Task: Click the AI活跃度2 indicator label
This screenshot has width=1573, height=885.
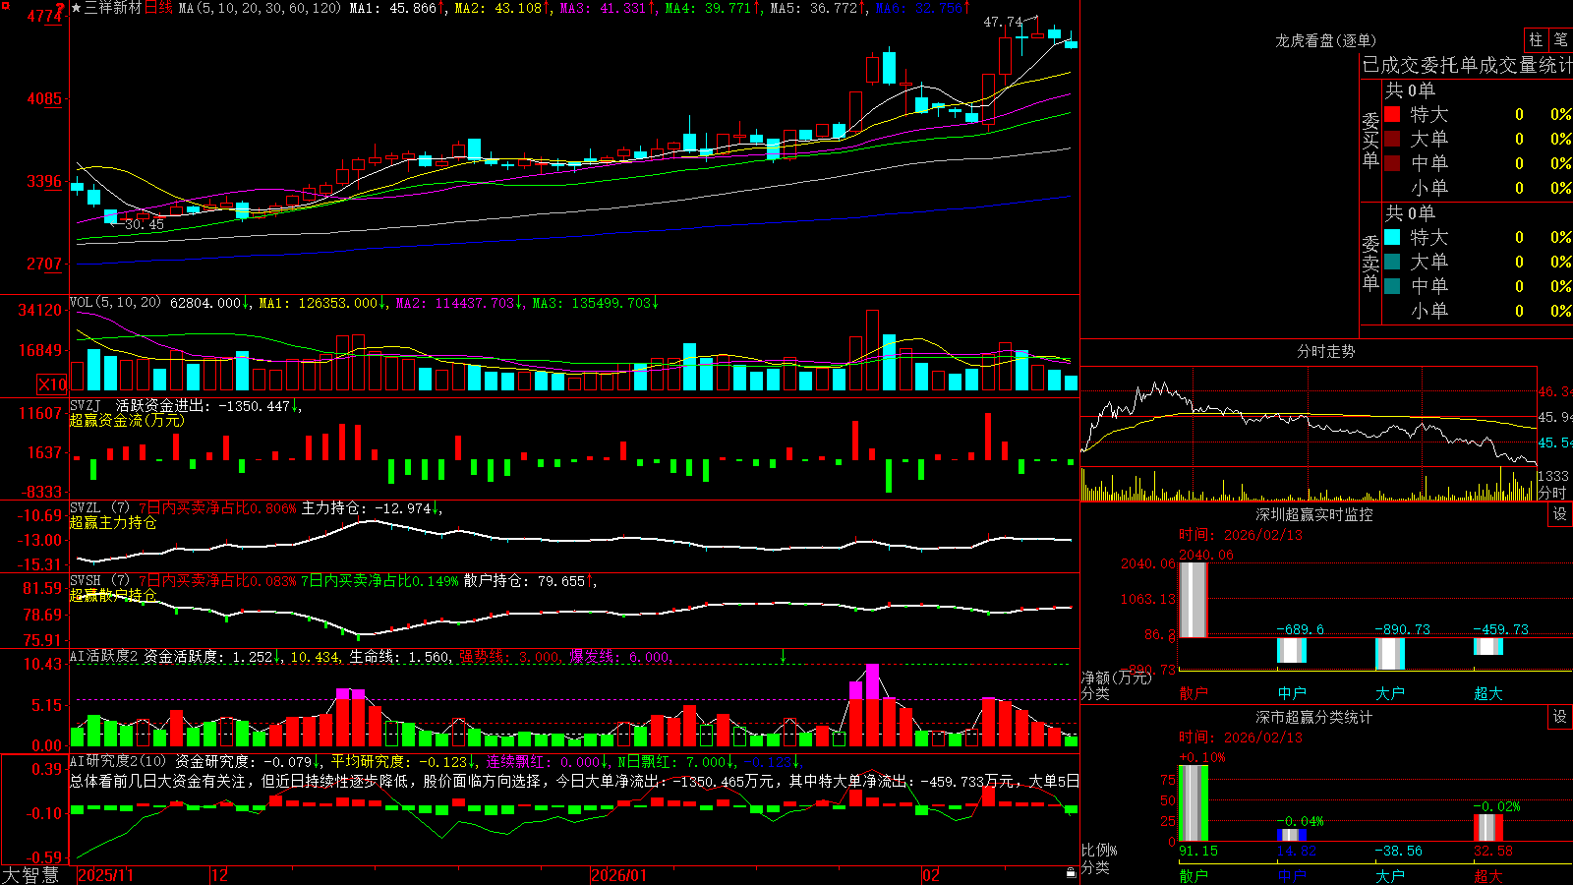Action: point(104,656)
